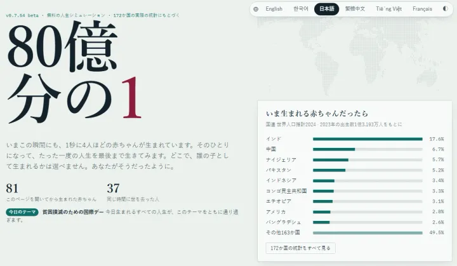Click the globe language icon
The width and height of the screenshot is (457, 266).
point(256,9)
